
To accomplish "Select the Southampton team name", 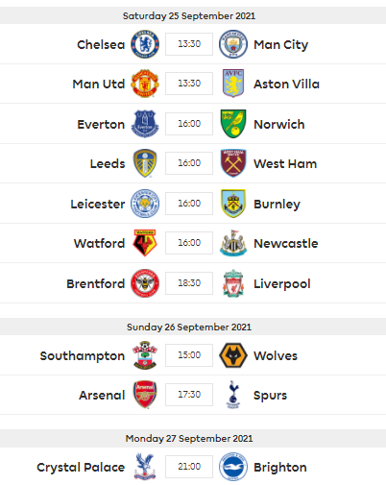I will [83, 356].
